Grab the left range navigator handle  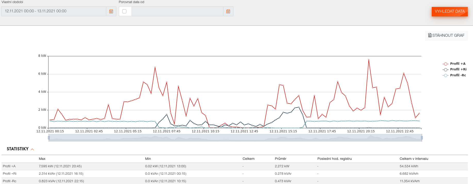[49, 138]
